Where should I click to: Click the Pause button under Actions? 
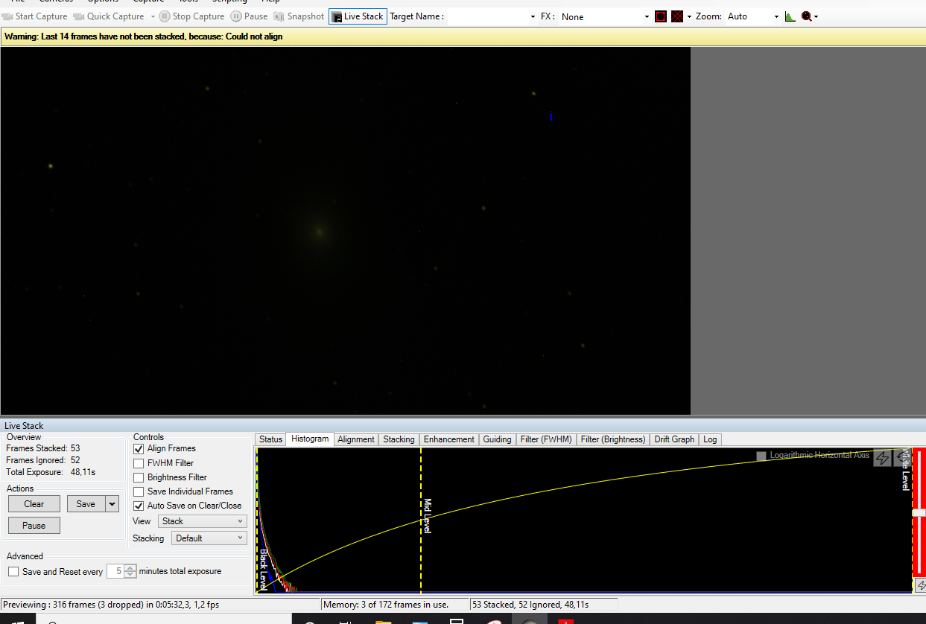[x=34, y=526]
